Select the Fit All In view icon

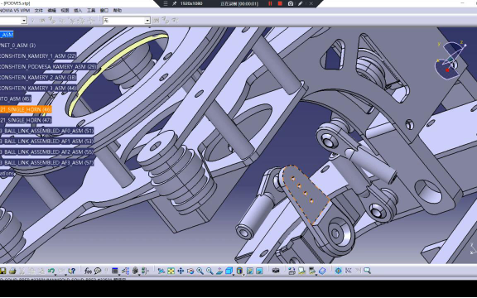(x=171, y=271)
